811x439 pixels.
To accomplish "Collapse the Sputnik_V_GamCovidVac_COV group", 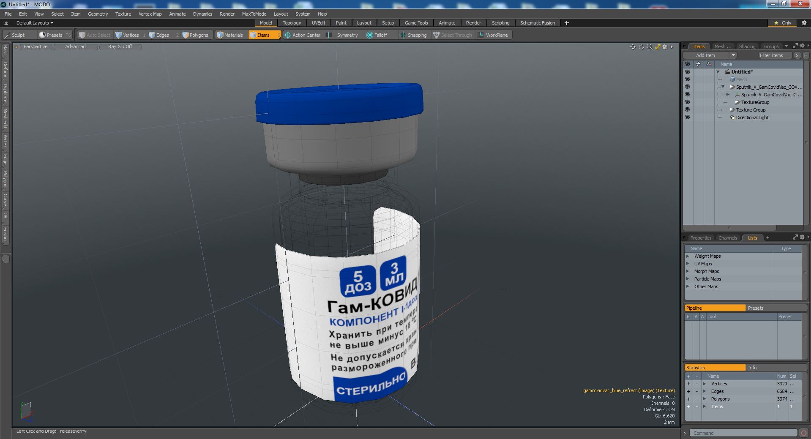I will (723, 87).
